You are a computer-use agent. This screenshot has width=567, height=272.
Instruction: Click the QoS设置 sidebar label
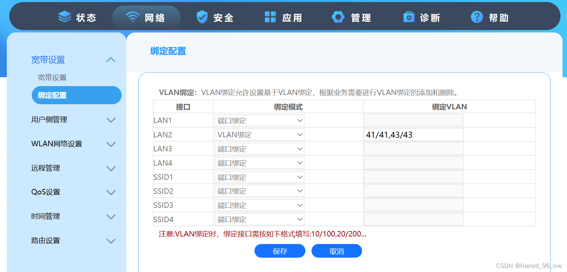[x=45, y=192]
